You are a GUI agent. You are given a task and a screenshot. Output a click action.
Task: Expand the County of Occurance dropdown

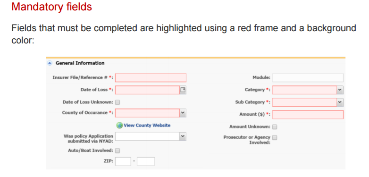tap(183, 113)
